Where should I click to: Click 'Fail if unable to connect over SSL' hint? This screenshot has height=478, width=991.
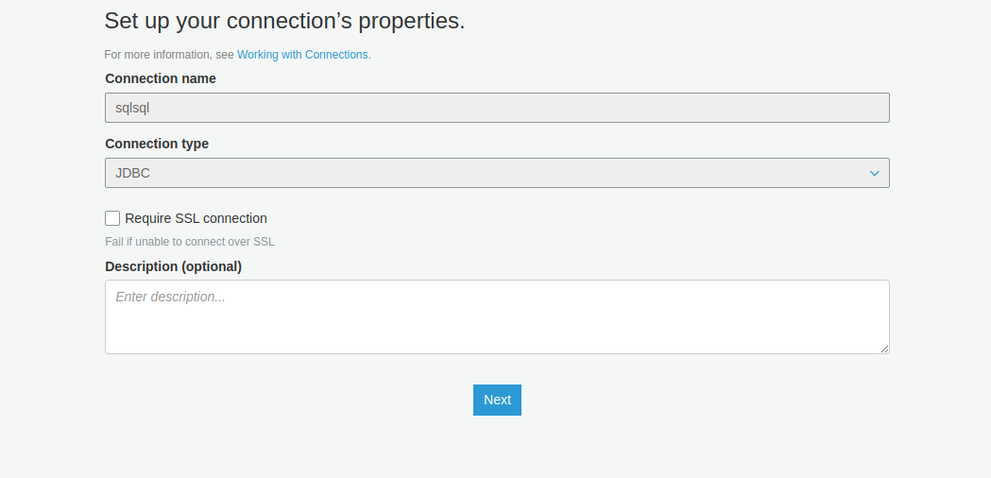tap(190, 242)
